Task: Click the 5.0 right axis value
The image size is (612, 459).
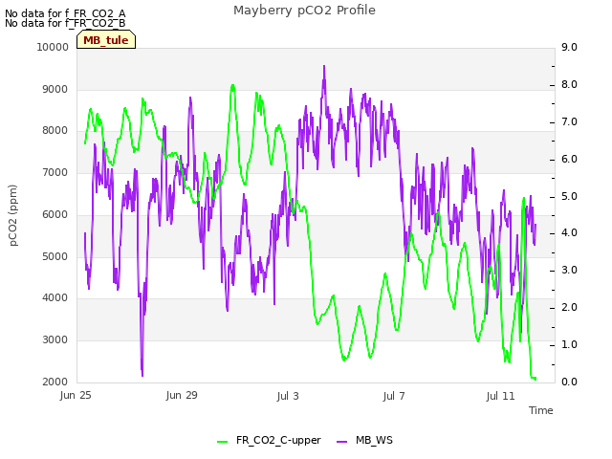Action: (x=569, y=196)
